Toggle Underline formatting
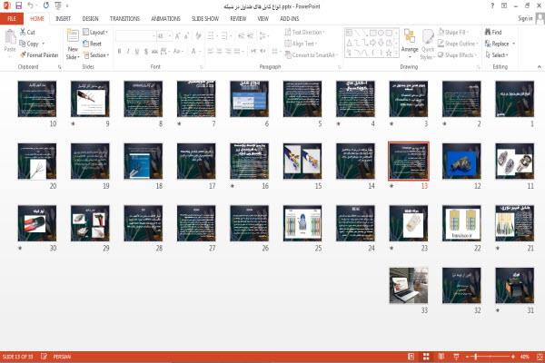Screen dimensions: 545x363 coord(137,52)
